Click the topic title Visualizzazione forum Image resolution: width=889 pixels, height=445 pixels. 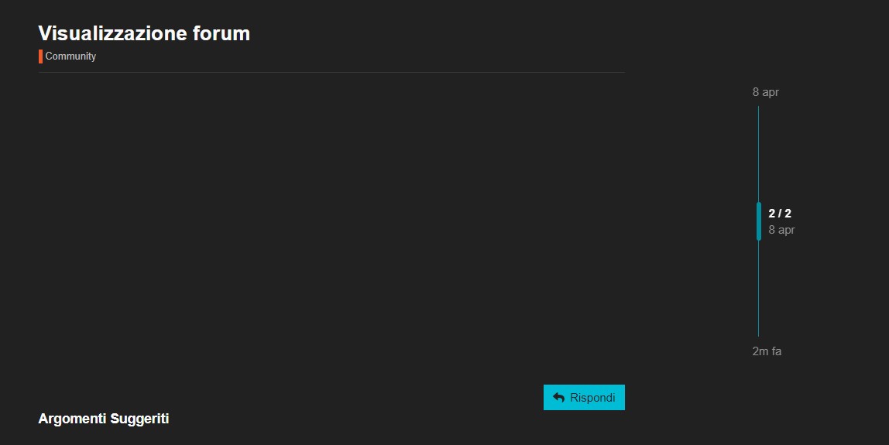point(144,33)
